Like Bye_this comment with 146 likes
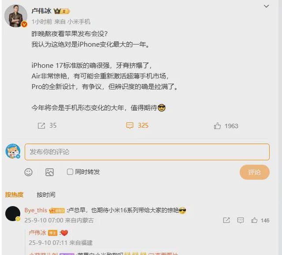 (x=254, y=220)
